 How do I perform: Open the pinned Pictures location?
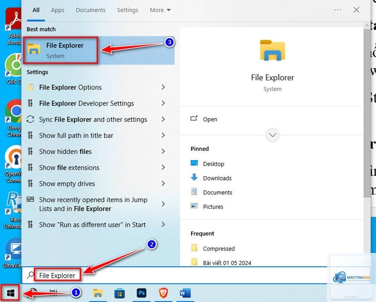pos(213,207)
